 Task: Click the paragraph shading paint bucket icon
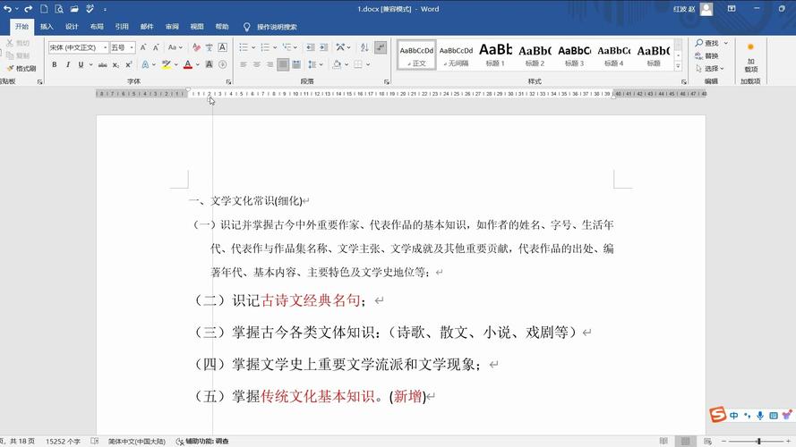(x=337, y=64)
